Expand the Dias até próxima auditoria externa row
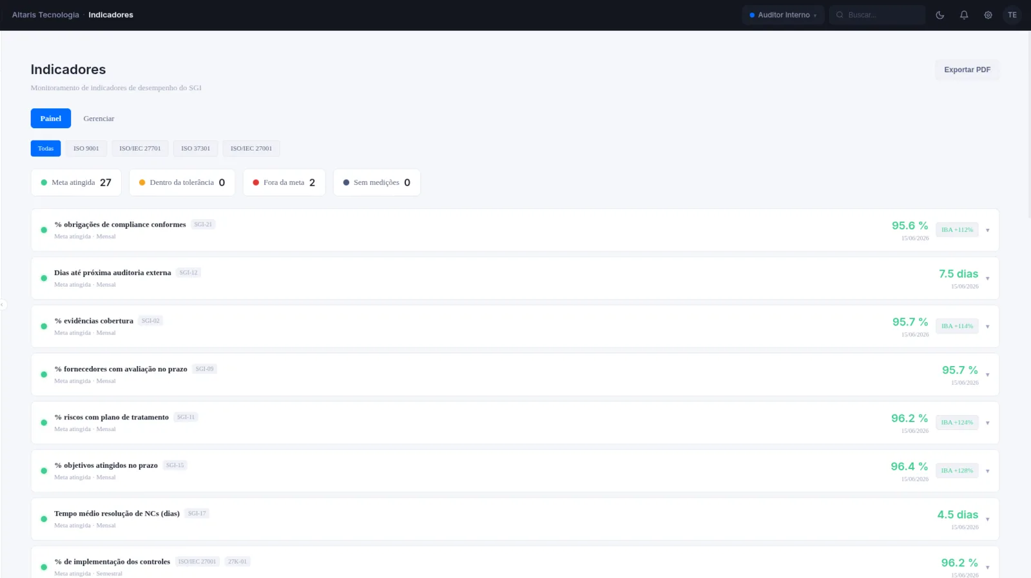Viewport: 1031px width, 578px height. [x=515, y=278]
